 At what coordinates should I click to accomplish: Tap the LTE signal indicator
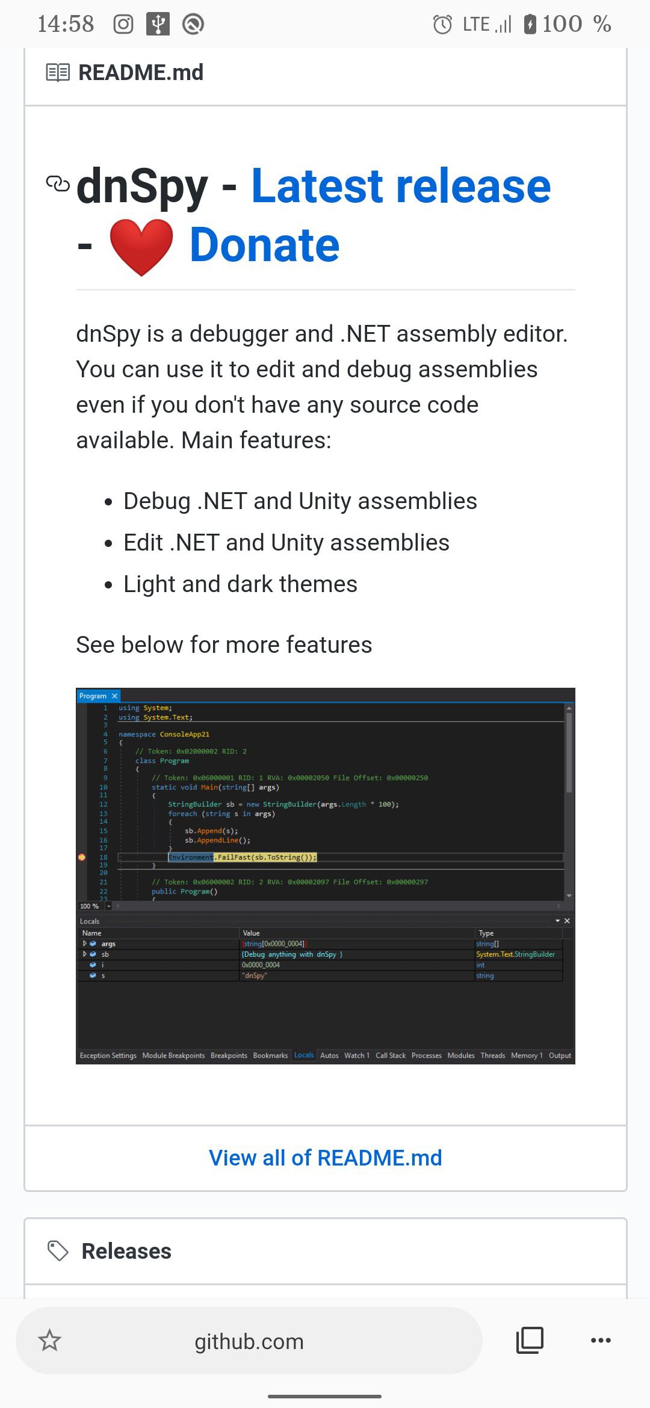487,24
